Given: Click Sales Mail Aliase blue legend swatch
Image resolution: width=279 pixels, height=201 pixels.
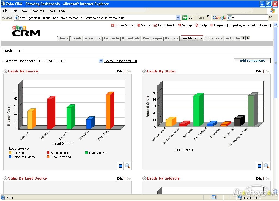Looking at the screenshot, I should (x=10, y=157).
